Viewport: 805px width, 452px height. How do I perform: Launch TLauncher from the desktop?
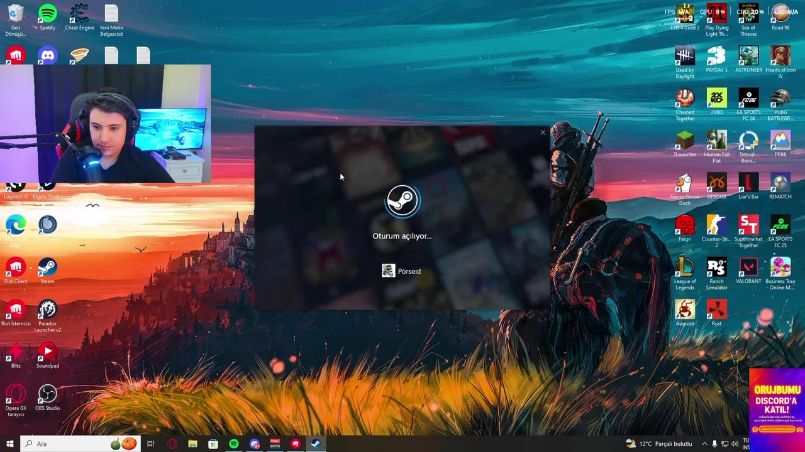click(x=685, y=144)
